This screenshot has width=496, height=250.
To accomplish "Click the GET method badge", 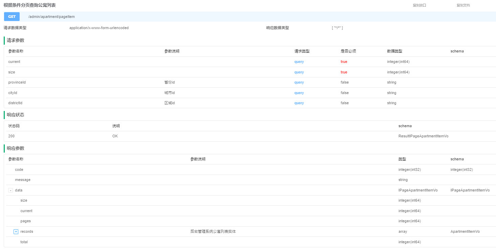I will [x=12, y=17].
